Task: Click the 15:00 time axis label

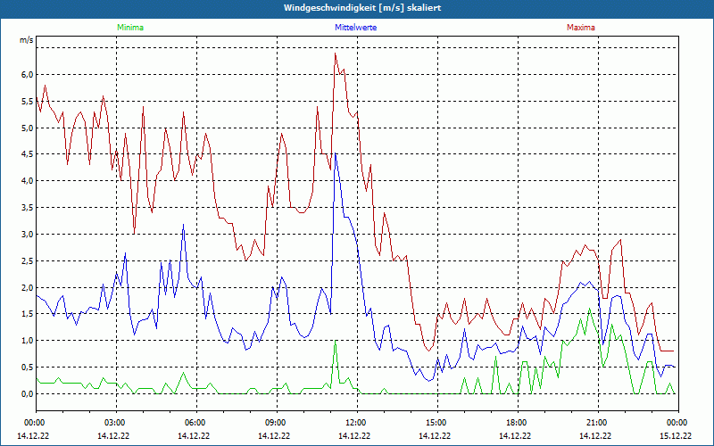Action: (437, 423)
